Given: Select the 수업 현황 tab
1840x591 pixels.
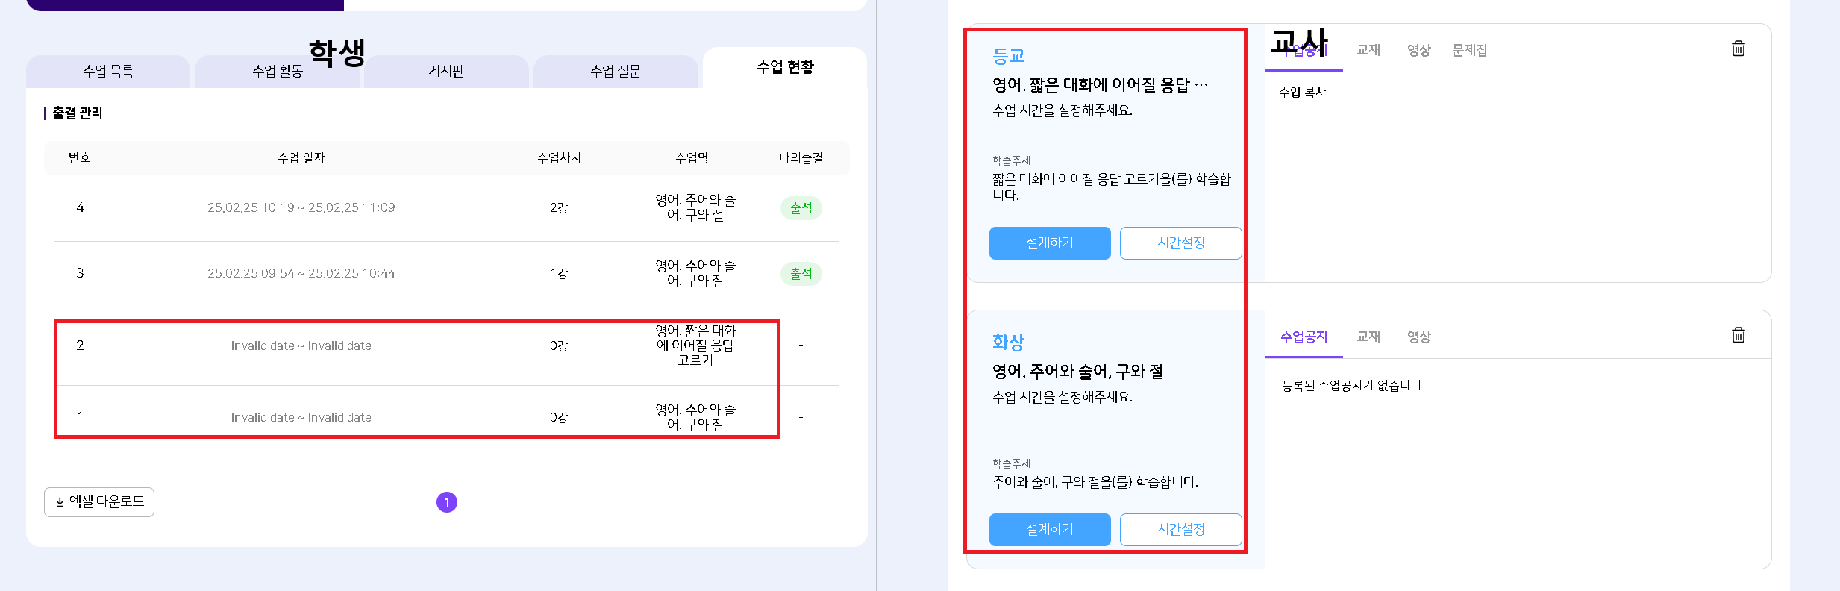Looking at the screenshot, I should pyautogui.click(x=785, y=68).
